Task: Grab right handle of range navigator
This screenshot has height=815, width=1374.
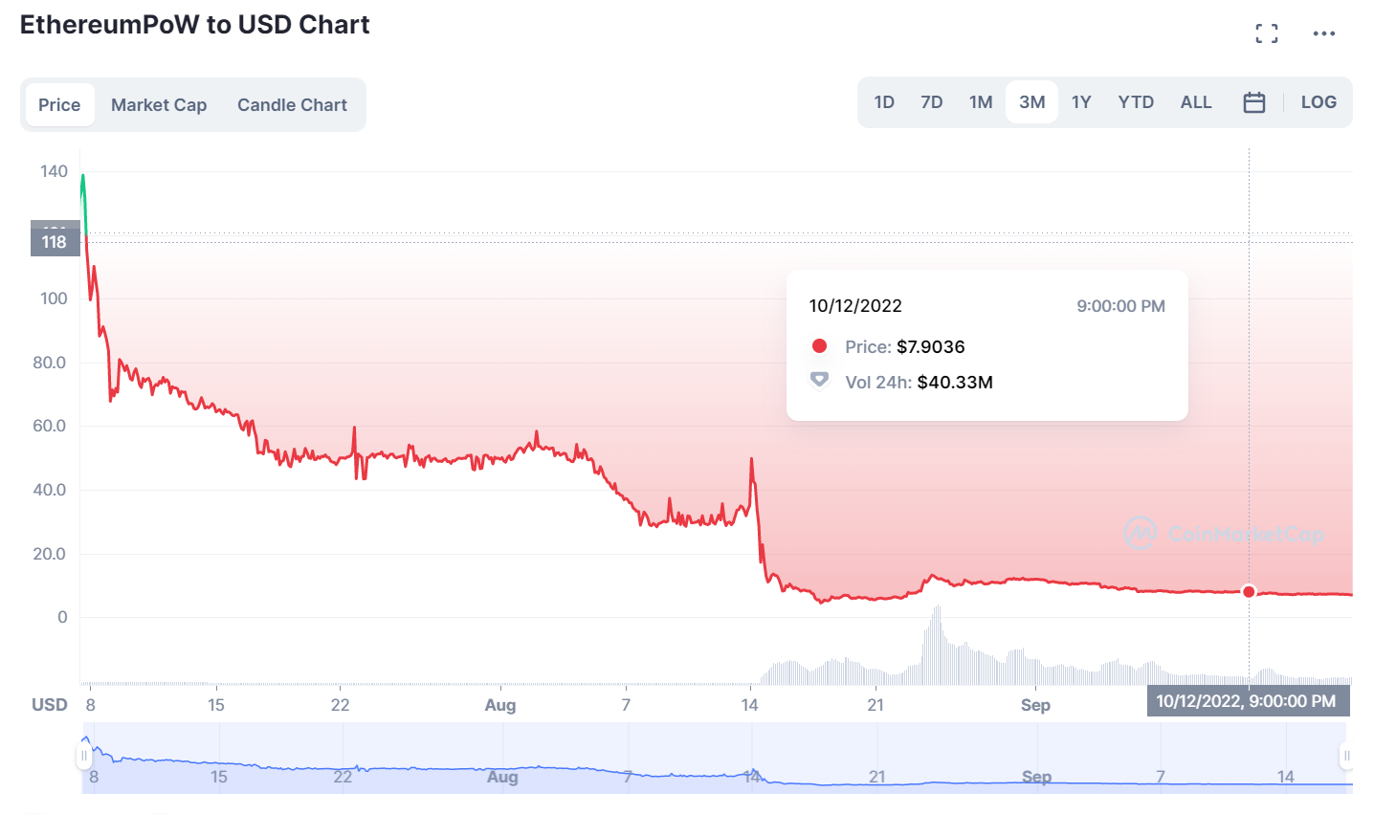Action: point(1346,756)
